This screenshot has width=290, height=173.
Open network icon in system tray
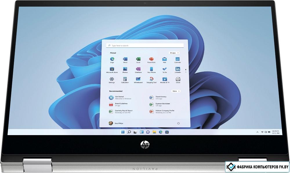pos(262,132)
